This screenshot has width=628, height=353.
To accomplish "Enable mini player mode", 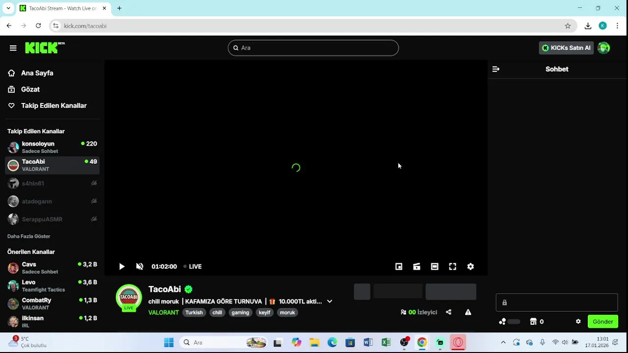I will (399, 267).
